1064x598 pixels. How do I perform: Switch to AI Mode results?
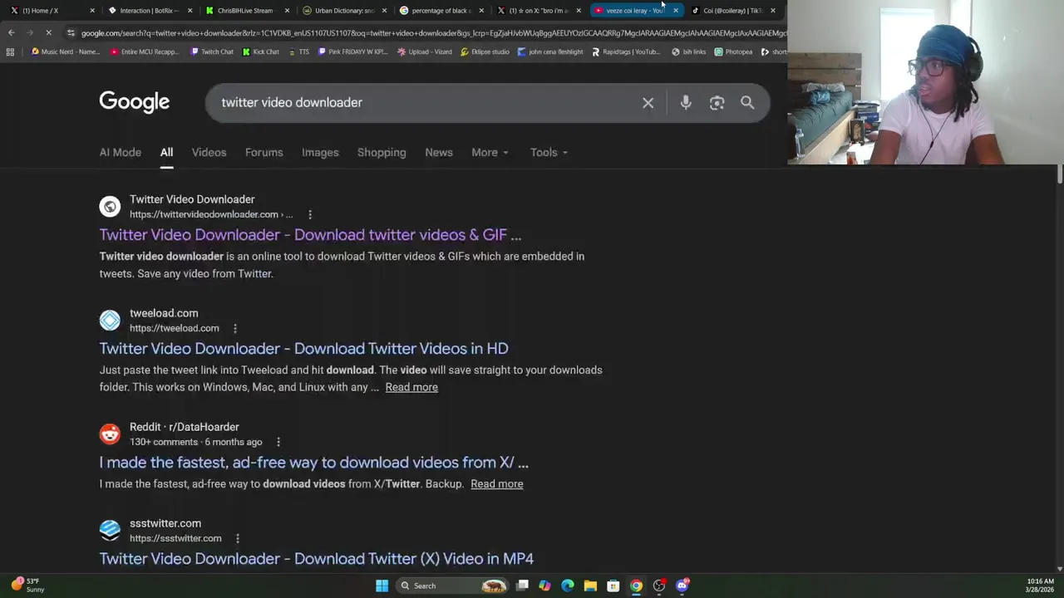coord(121,152)
